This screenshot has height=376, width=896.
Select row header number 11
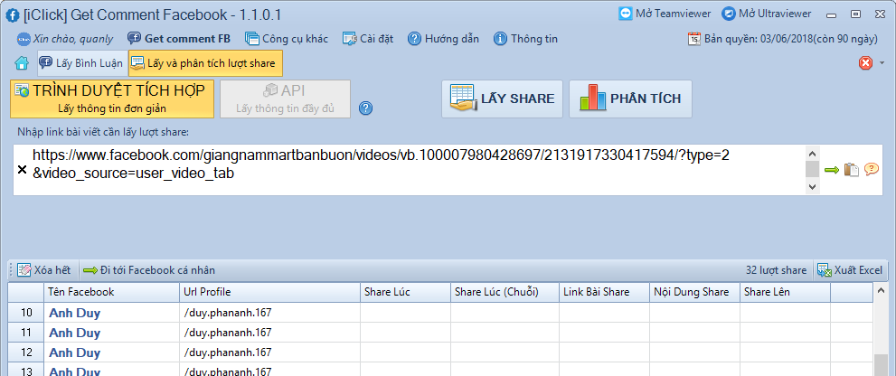point(25,332)
